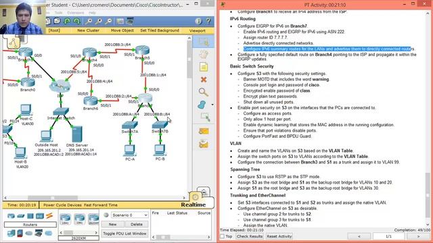The width and height of the screenshot is (433, 243).
Task: Open the Extensions menu
Action: tap(75, 13)
